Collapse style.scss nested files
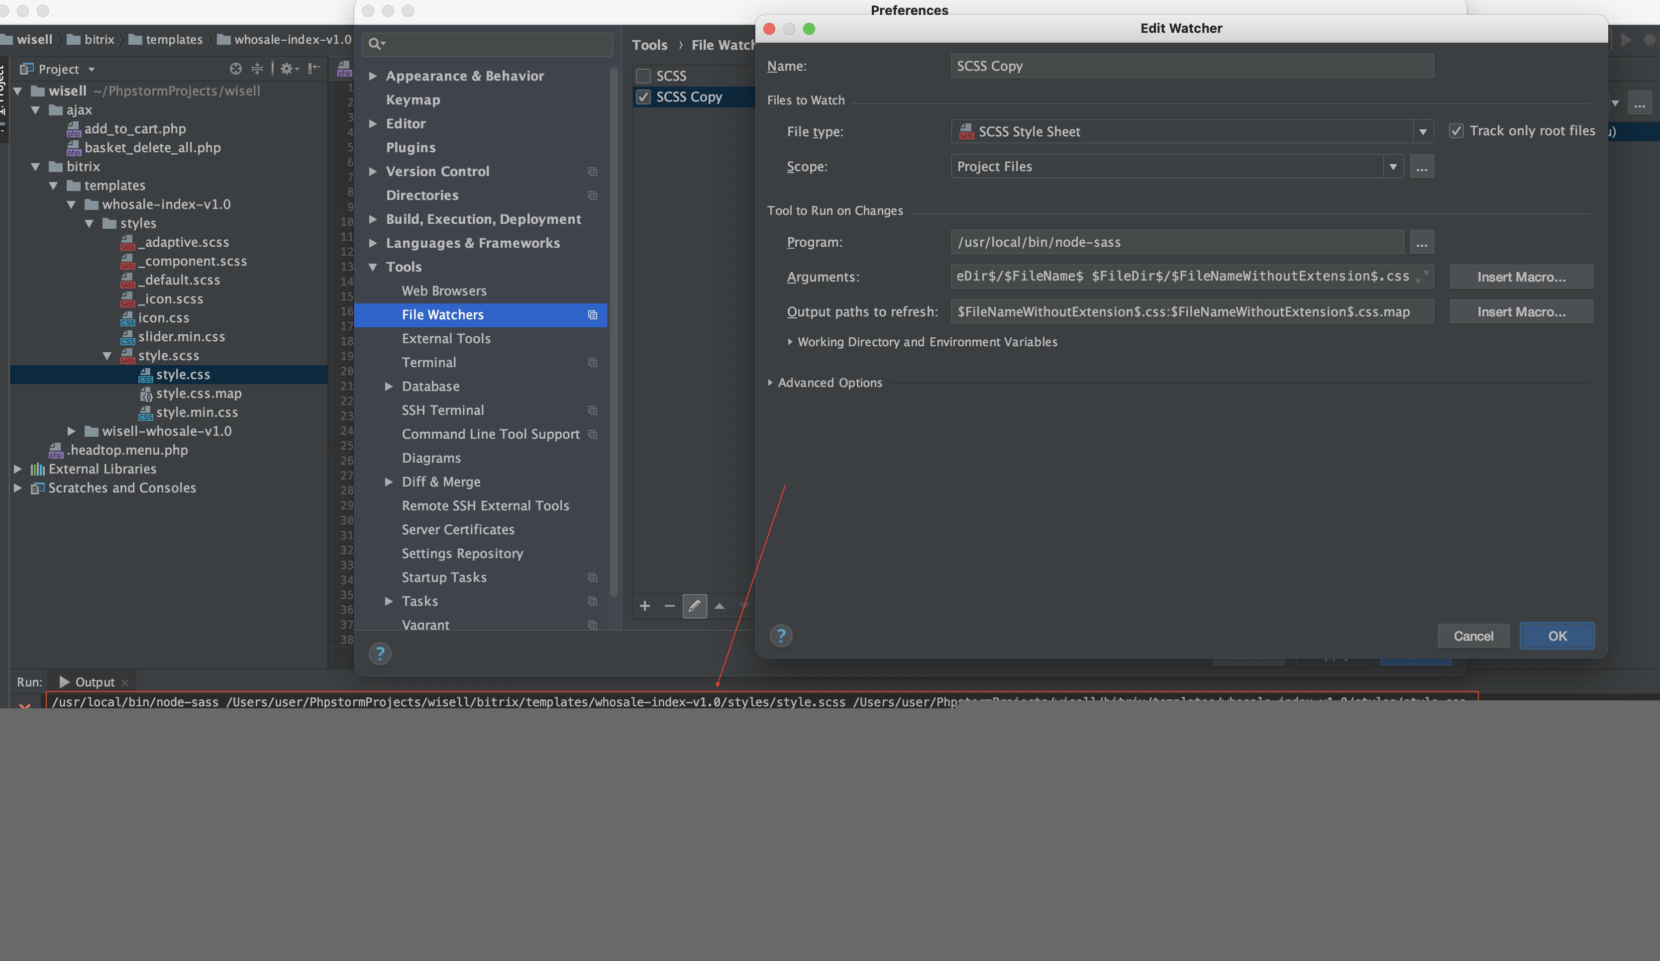 click(106, 356)
